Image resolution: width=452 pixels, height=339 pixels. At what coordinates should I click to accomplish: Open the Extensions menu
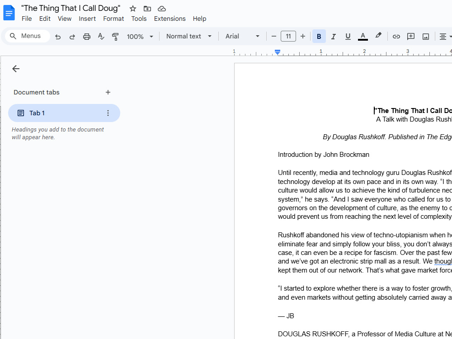coord(170,19)
